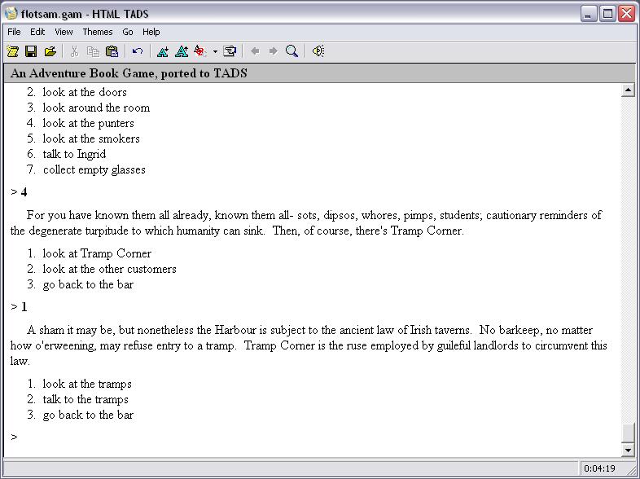Click the last 'go back to the bar' option
This screenshot has height=479, width=640.
coord(88,415)
